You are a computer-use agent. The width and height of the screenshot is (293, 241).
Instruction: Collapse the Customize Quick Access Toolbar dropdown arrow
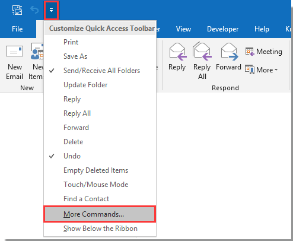[51, 10]
